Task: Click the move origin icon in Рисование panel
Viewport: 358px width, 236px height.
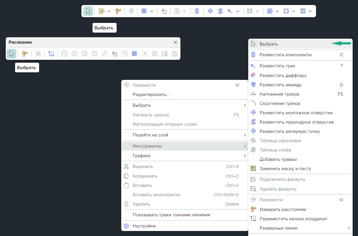Action: click(51, 54)
